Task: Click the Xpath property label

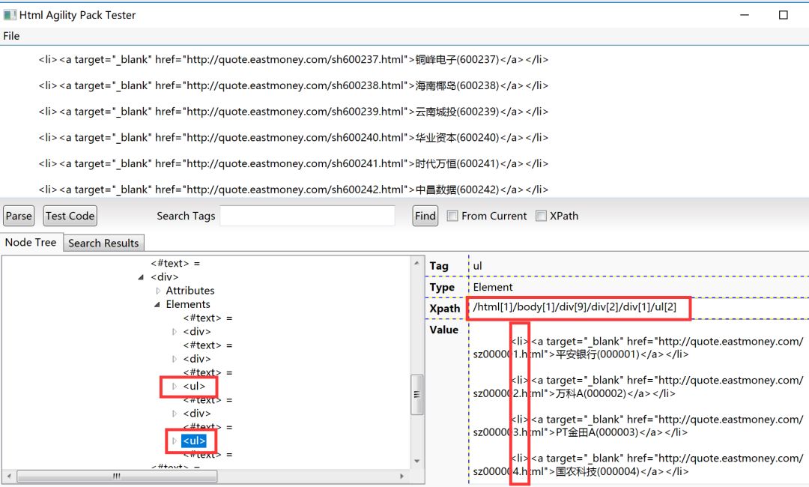Action: (445, 309)
